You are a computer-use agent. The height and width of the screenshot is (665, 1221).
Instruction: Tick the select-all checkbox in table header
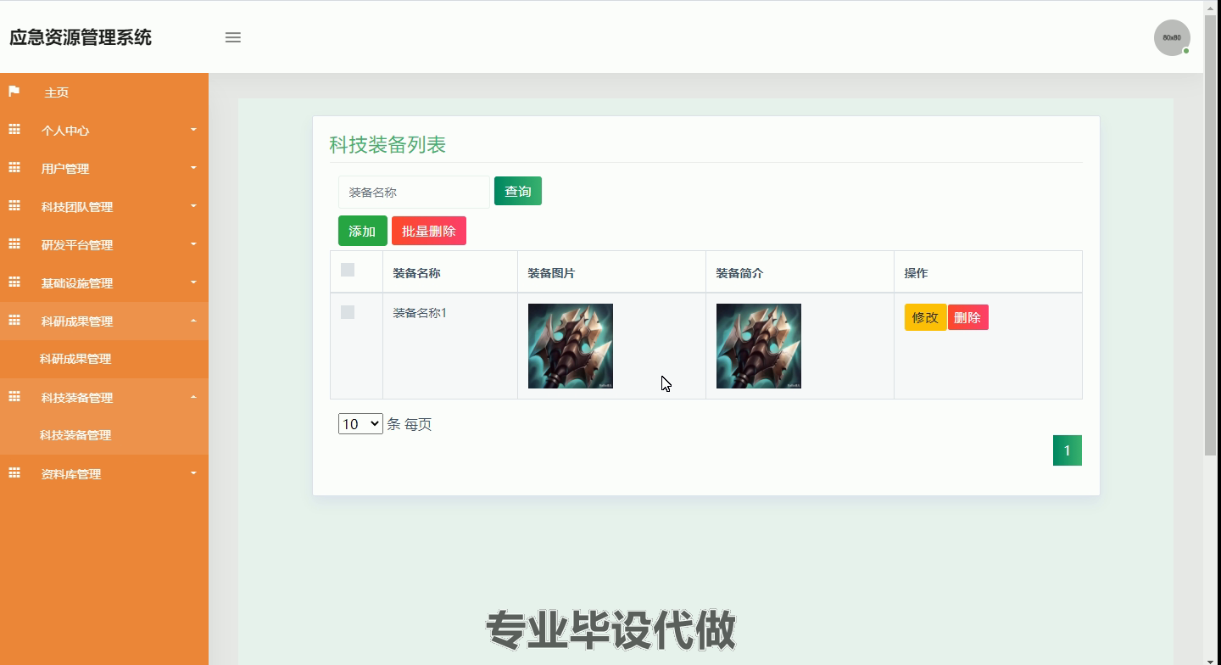point(348,270)
